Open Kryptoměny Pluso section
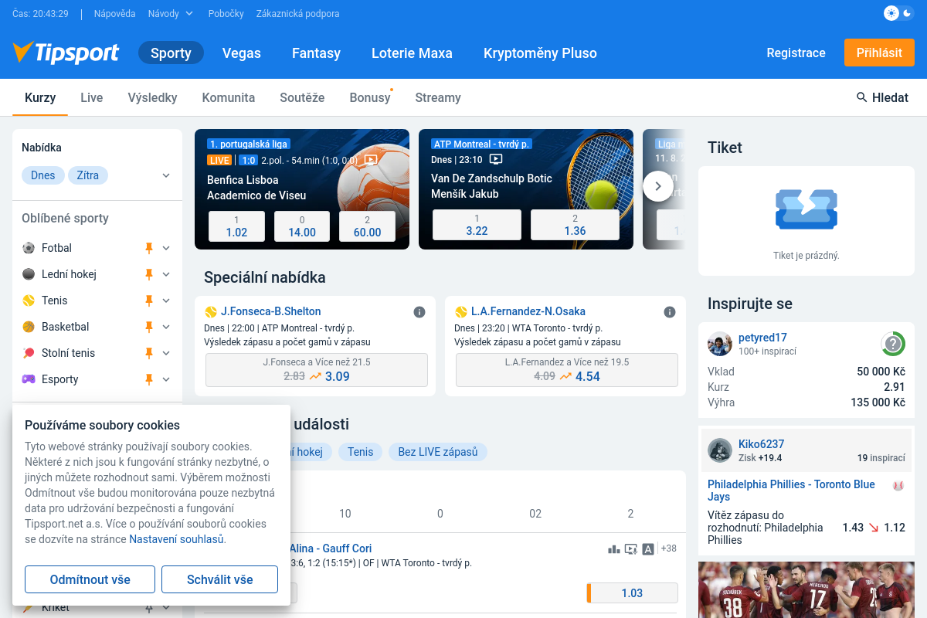The height and width of the screenshot is (618, 927). [x=540, y=53]
